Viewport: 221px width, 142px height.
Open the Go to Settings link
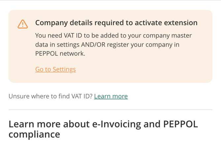coord(55,69)
